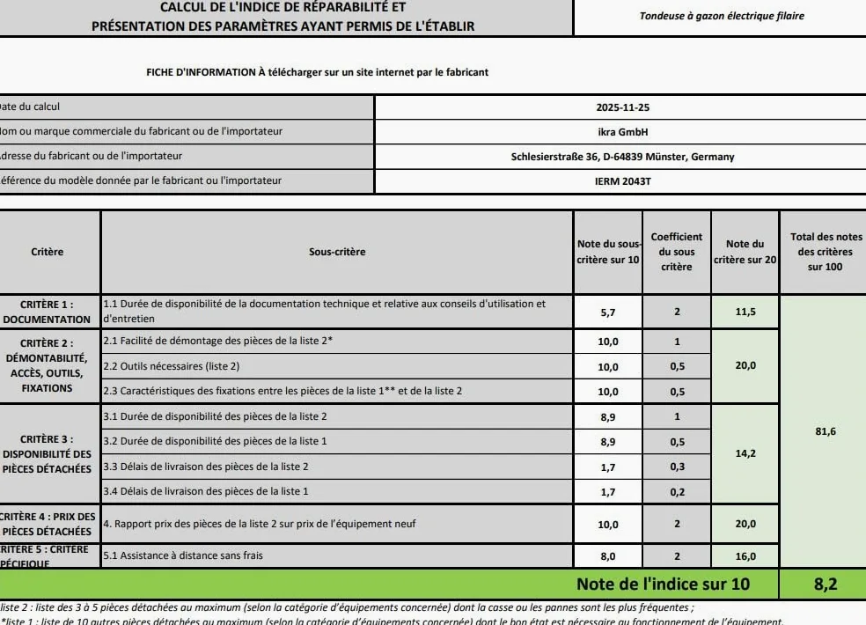Image resolution: width=866 pixels, height=625 pixels.
Task: Click the 0,5 coefficient in row 3.2
Action: tap(677, 442)
